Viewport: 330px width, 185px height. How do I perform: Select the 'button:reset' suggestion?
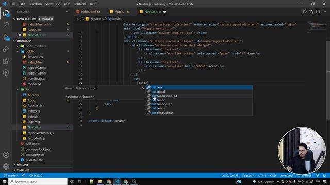199,104
